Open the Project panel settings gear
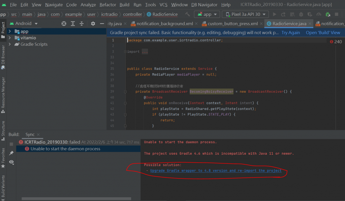 93,24
